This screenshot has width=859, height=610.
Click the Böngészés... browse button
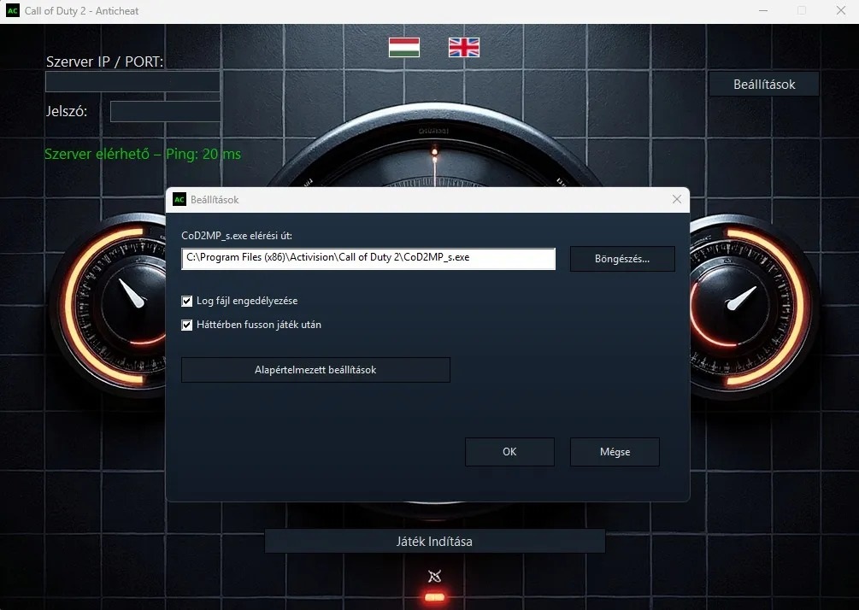pyautogui.click(x=622, y=259)
